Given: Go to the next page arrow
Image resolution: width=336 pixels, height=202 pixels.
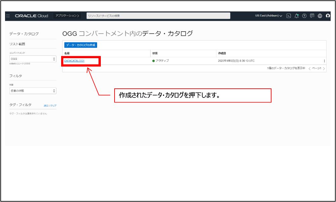Looking at the screenshot, I should coord(324,69).
